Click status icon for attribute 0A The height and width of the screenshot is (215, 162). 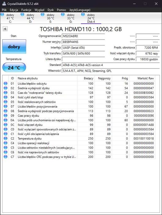point(6,120)
